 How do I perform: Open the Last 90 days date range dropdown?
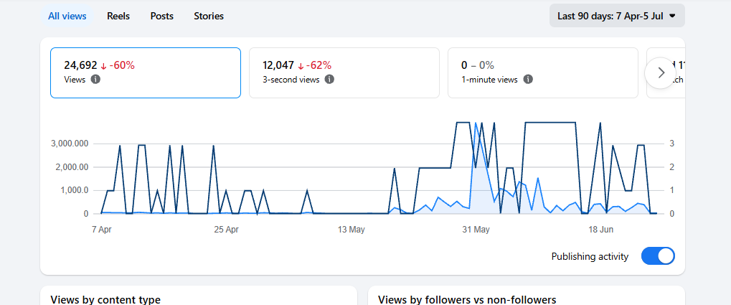click(x=617, y=16)
